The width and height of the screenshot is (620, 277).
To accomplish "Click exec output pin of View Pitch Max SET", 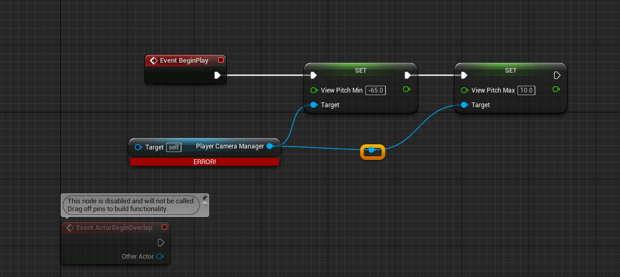I will point(557,75).
